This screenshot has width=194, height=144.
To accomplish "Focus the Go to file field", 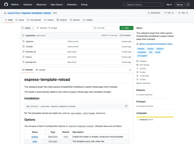I will (x=106, y=28).
